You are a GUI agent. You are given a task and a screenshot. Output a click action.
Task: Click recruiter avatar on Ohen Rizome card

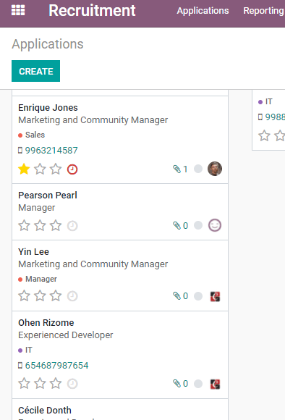point(215,384)
